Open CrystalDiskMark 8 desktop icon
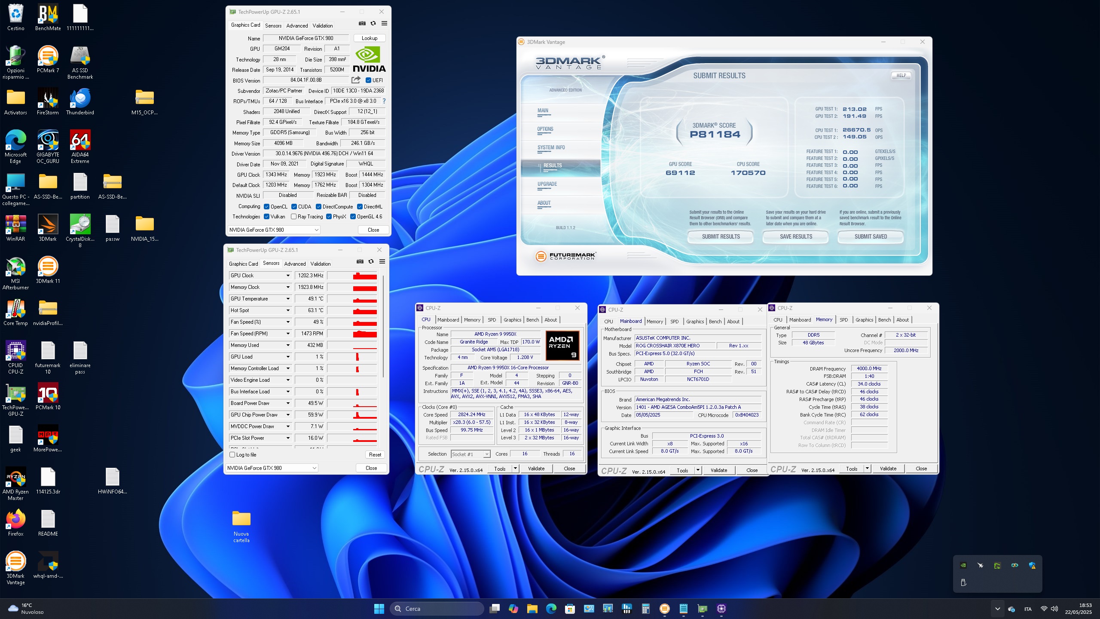Image resolution: width=1100 pixels, height=619 pixels. click(80, 231)
